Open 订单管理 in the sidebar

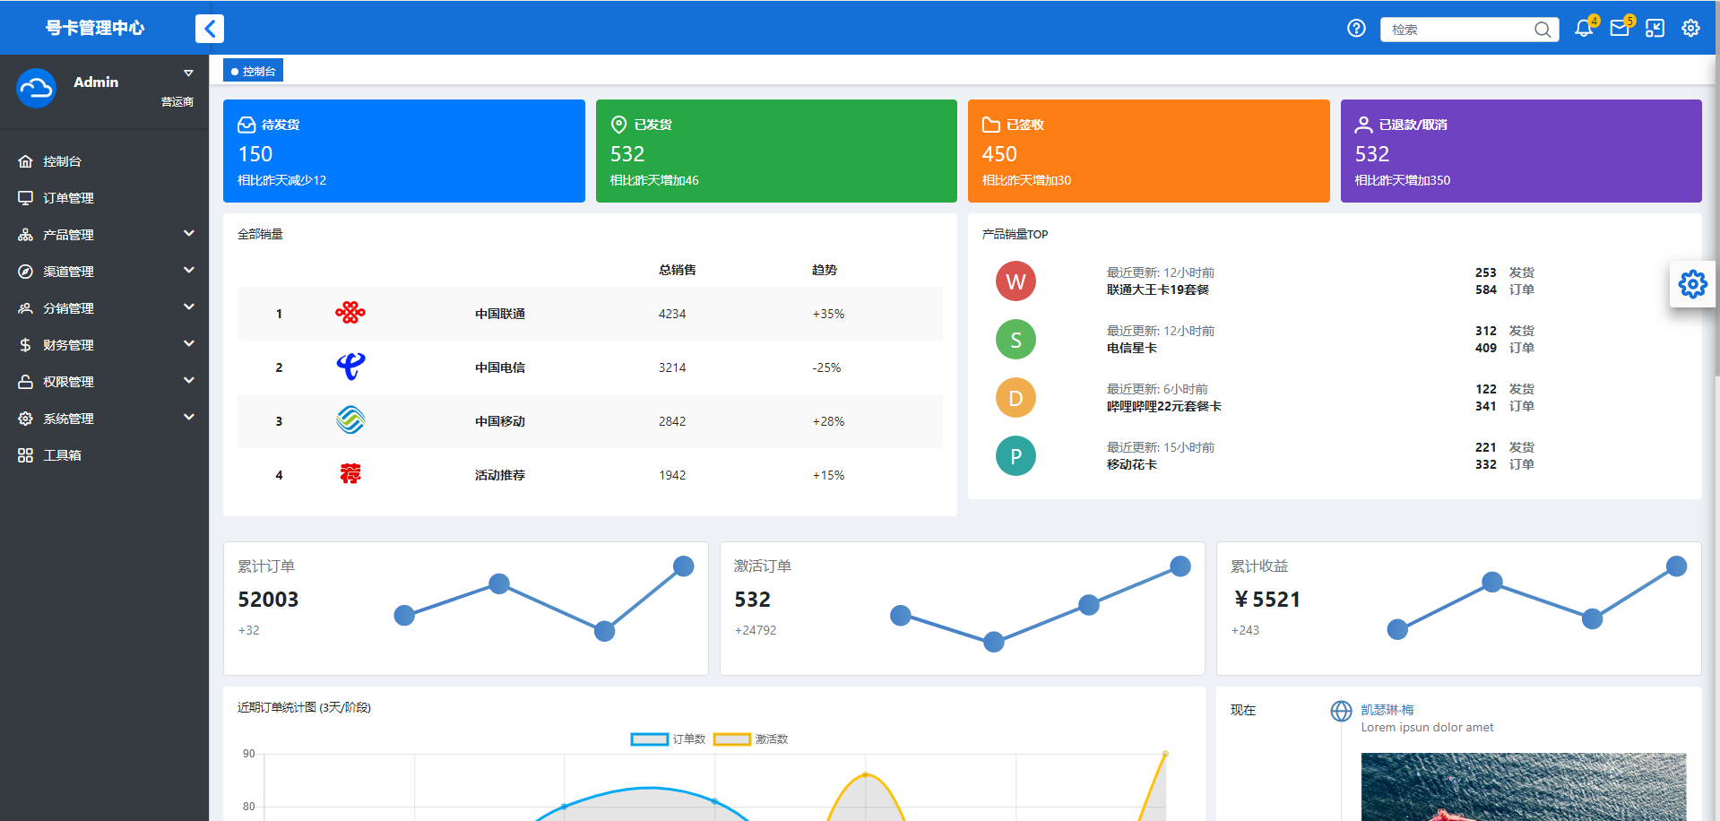[104, 198]
